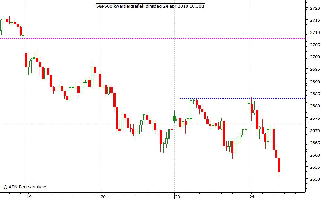Image resolution: width=321 pixels, height=199 pixels.
Task: Click the 2690 price axis label
Action: coord(315,82)
